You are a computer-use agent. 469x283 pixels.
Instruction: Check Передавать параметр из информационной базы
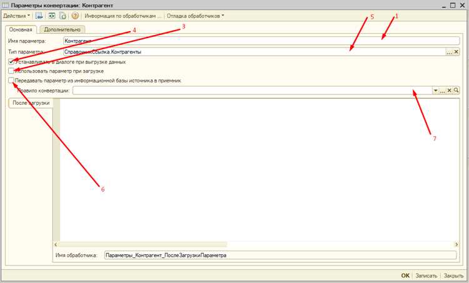[11, 81]
